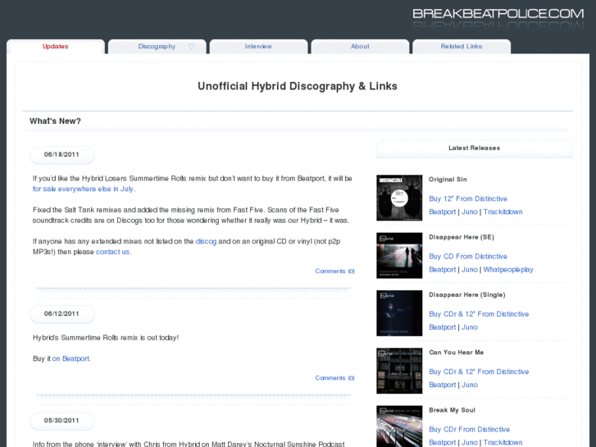Click the 'Break My Soul' release title
This screenshot has width=596, height=447.
(x=452, y=410)
